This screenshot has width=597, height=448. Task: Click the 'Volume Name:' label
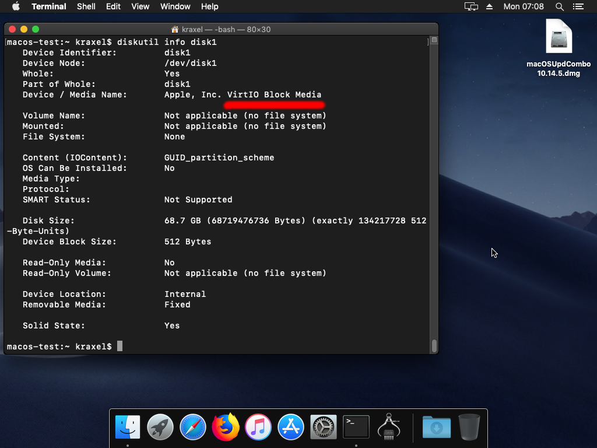(x=54, y=116)
